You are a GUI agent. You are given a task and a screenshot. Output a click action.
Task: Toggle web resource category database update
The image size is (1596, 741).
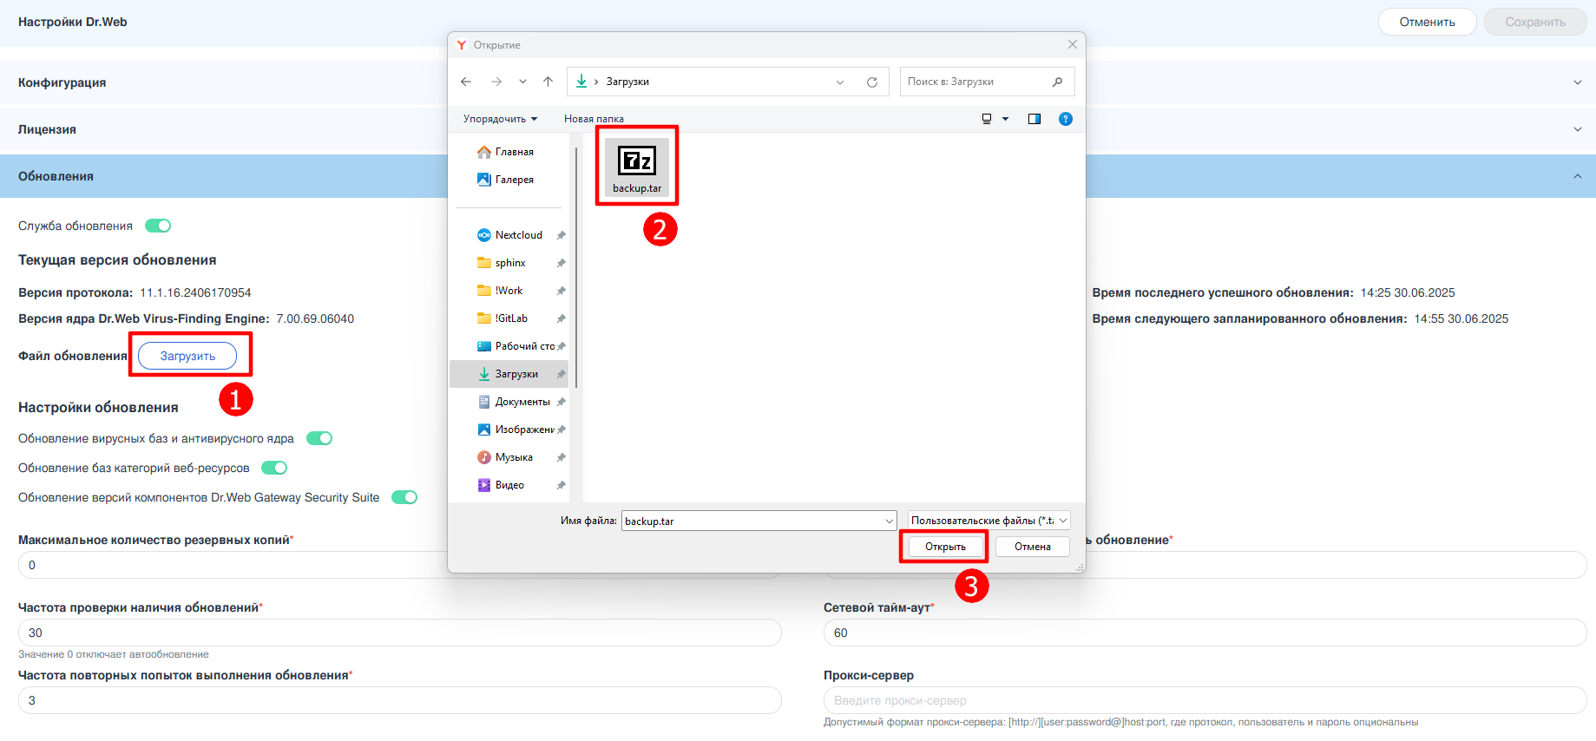pos(274,468)
